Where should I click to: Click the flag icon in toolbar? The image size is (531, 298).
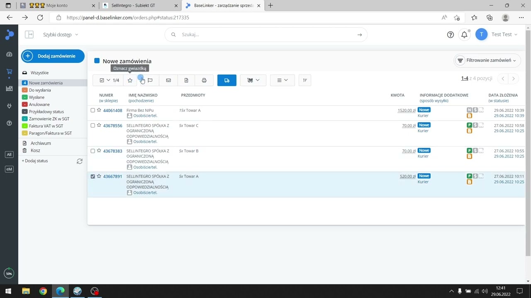pyautogui.click(x=150, y=80)
